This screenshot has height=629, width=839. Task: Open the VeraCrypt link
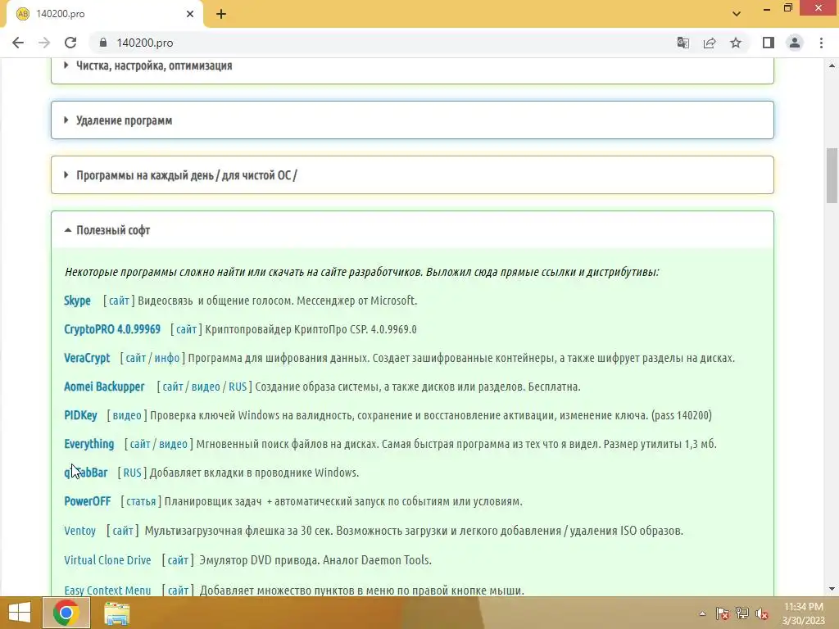[x=87, y=358]
